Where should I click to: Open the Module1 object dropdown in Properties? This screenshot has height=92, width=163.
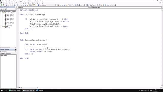(15, 52)
